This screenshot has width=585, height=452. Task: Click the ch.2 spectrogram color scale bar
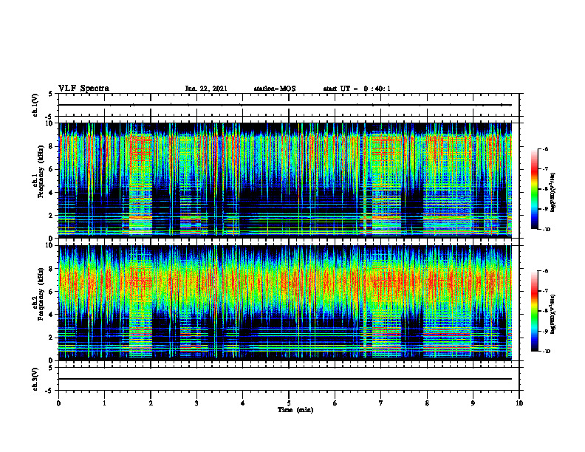pos(534,311)
